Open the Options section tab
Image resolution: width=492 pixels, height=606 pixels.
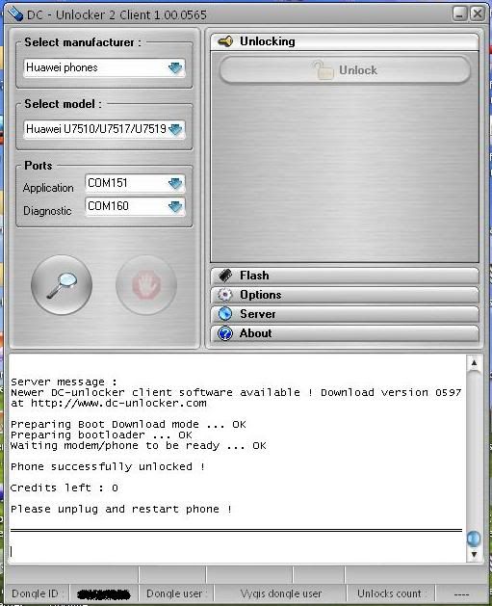tap(345, 295)
